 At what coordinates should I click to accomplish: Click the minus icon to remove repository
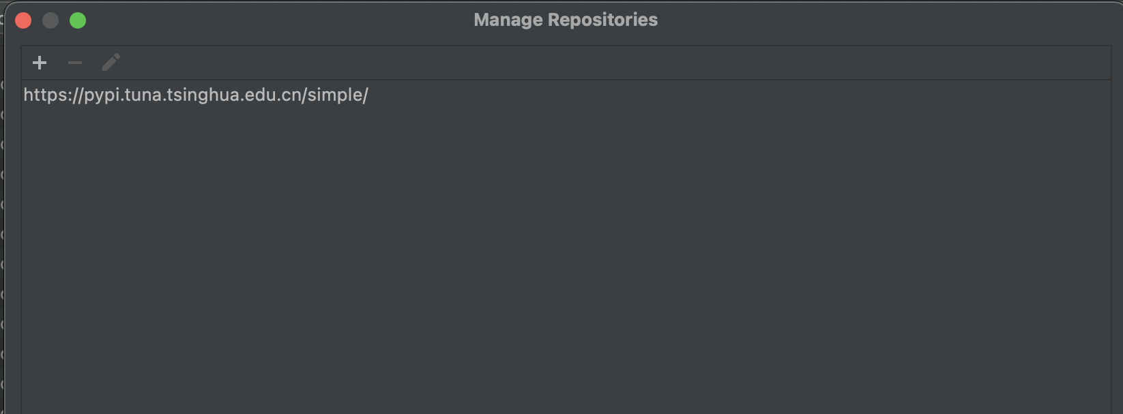click(75, 63)
